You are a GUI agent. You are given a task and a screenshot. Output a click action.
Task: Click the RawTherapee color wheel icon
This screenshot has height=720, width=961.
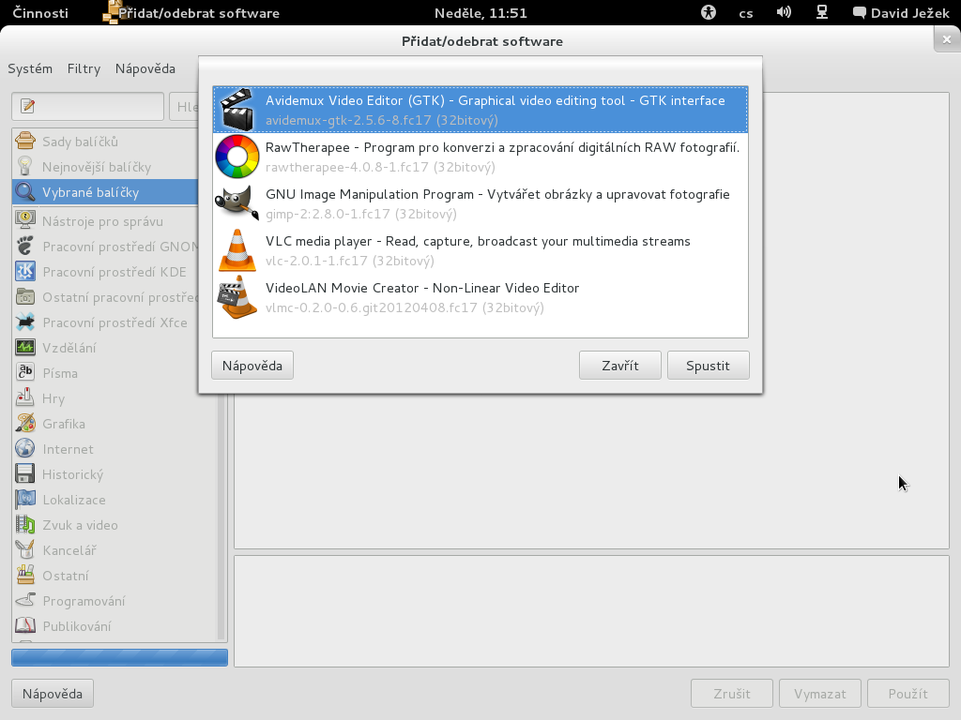(x=237, y=157)
